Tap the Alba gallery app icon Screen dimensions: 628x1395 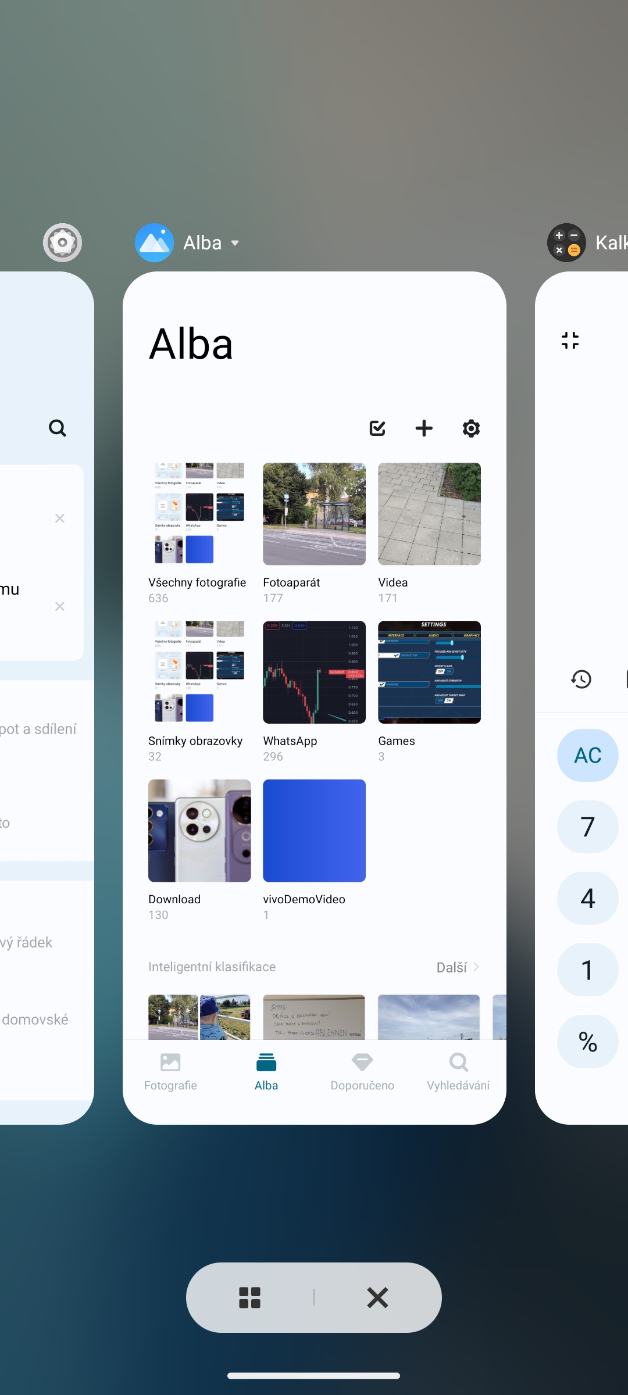(154, 242)
